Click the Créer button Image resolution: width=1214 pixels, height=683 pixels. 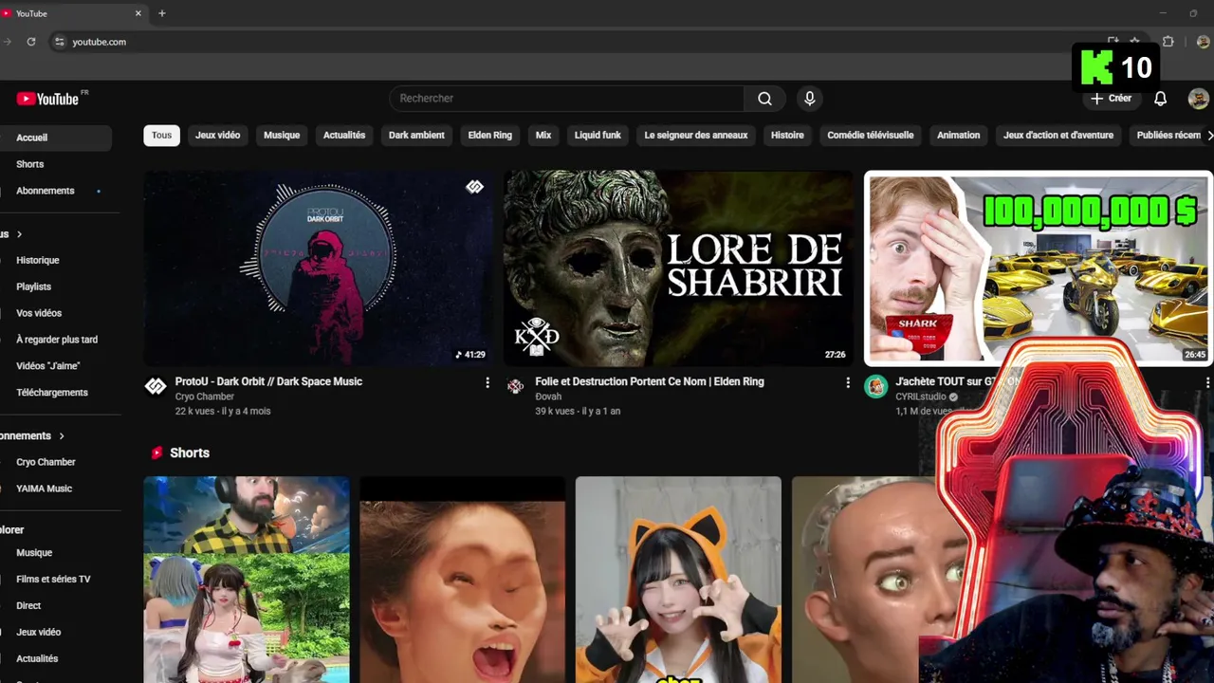1112,99
